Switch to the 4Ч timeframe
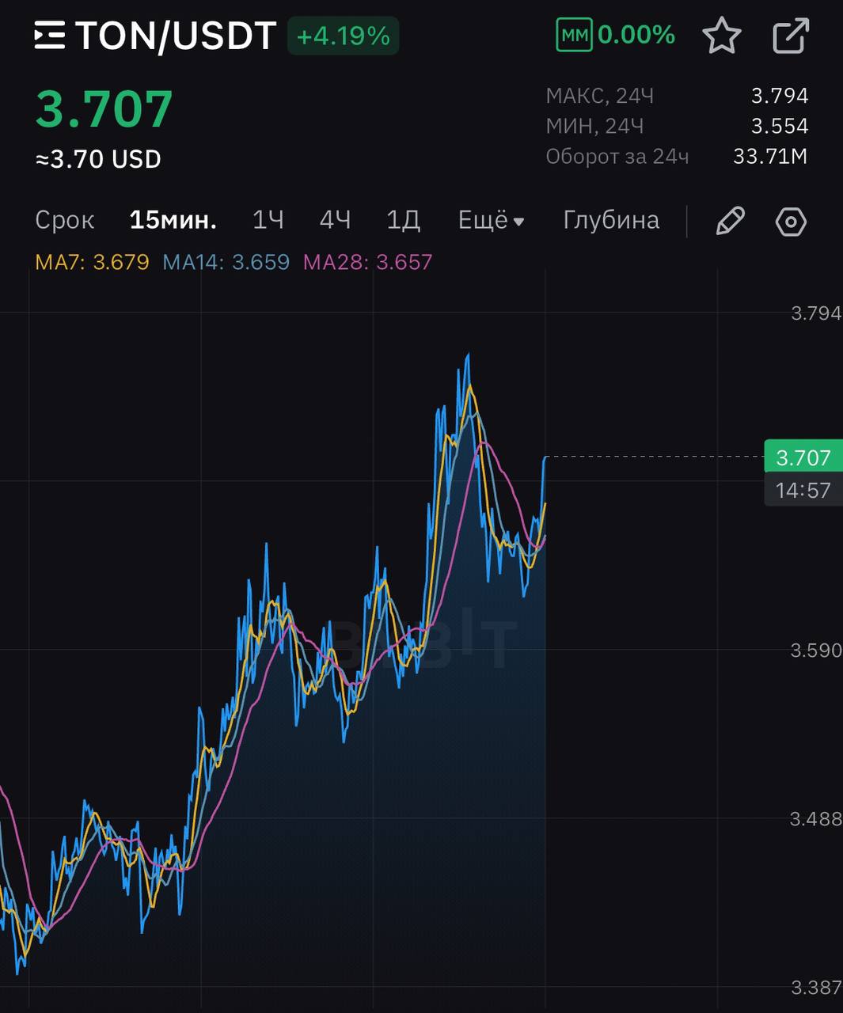The width and height of the screenshot is (843, 1013). (335, 220)
